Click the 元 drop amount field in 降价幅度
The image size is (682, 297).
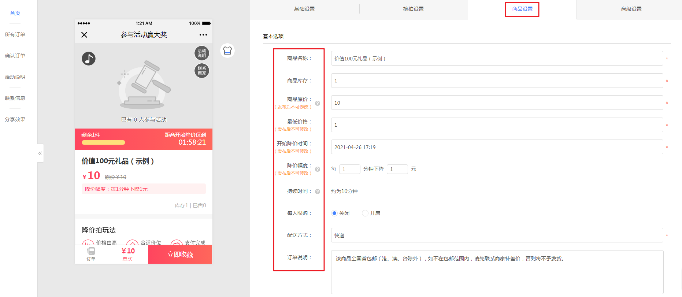pyautogui.click(x=397, y=169)
